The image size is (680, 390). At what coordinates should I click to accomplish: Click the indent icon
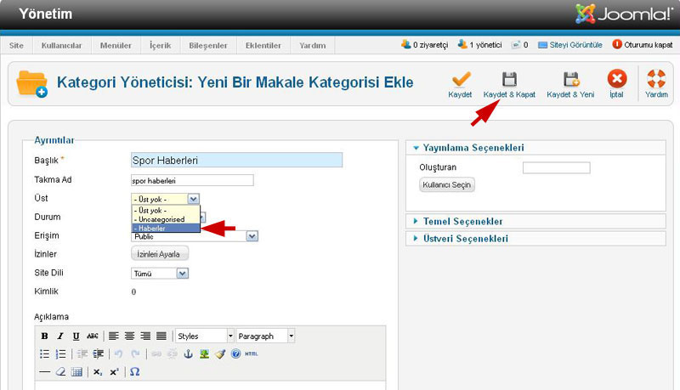click(99, 354)
